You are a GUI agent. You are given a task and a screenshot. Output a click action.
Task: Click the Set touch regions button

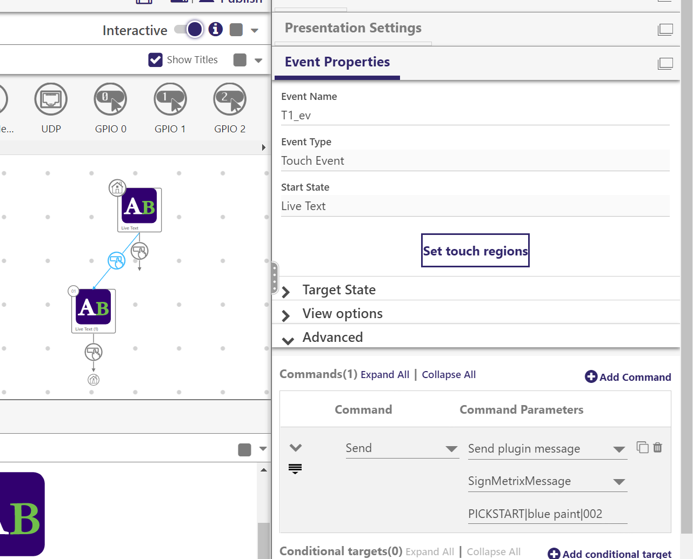(x=475, y=251)
